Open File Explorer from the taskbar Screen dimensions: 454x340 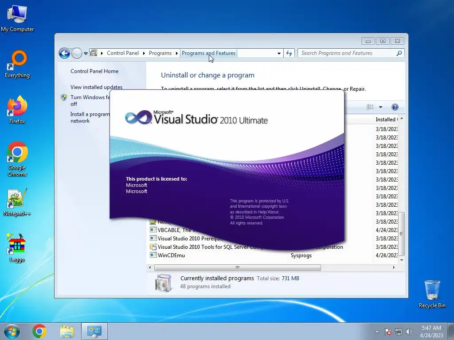pyautogui.click(x=67, y=331)
